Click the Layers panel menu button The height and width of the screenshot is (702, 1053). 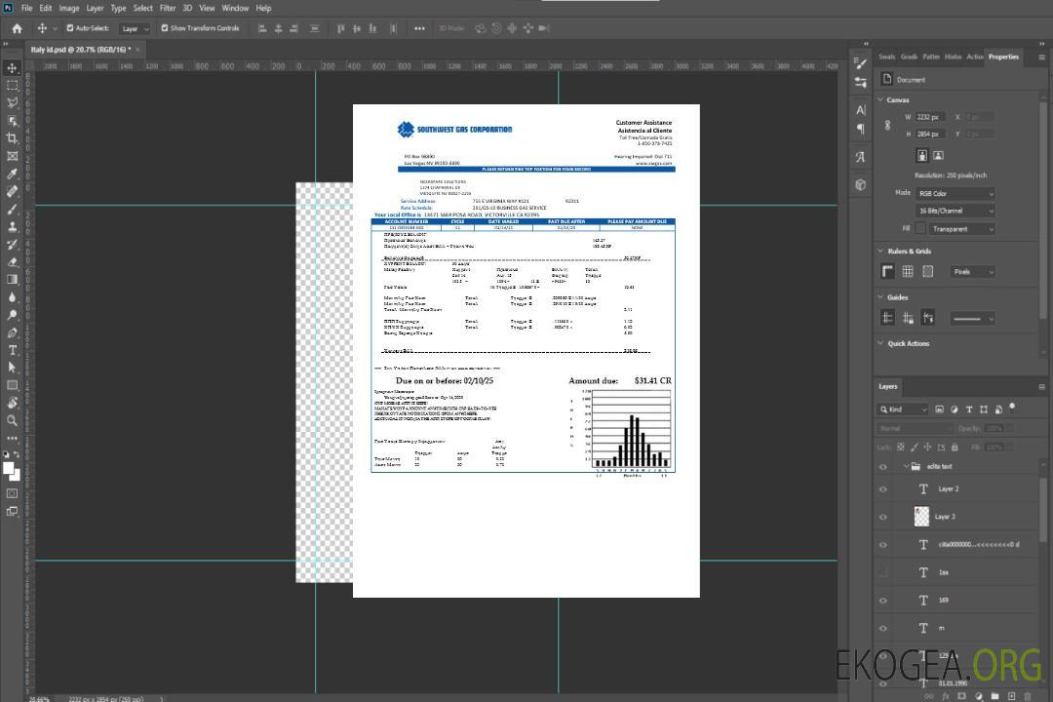pyautogui.click(x=1041, y=386)
